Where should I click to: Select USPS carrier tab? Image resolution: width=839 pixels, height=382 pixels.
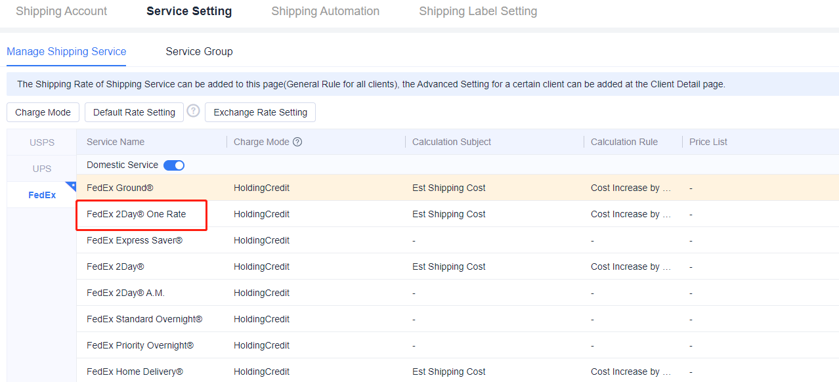pos(42,142)
